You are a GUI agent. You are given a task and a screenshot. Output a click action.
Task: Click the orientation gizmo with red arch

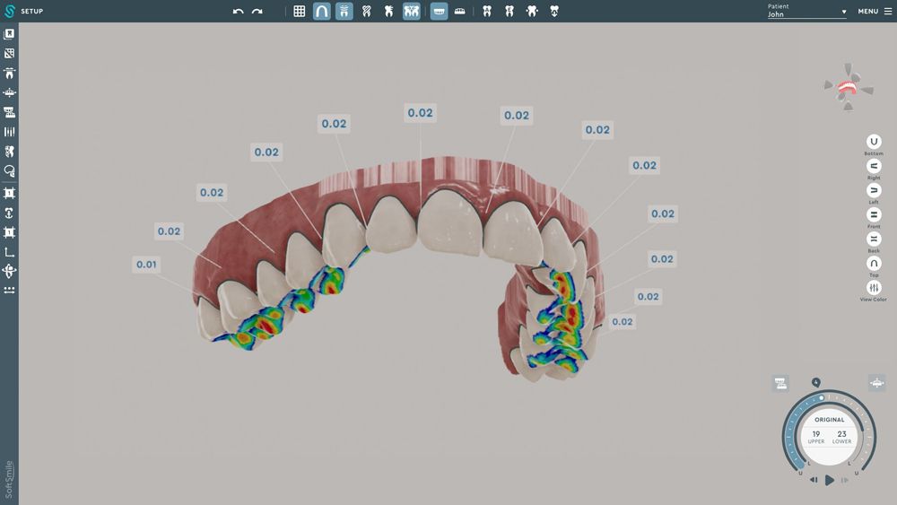pyautogui.click(x=848, y=88)
